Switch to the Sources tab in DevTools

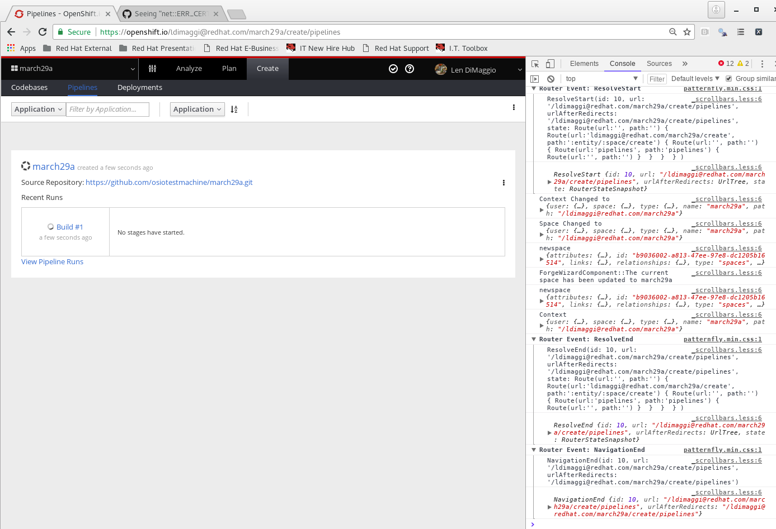tap(659, 63)
